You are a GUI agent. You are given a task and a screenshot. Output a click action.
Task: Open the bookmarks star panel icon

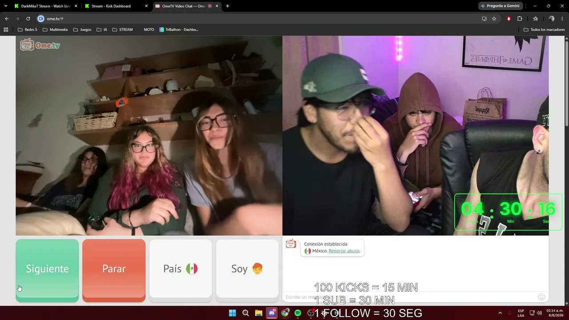click(536, 19)
